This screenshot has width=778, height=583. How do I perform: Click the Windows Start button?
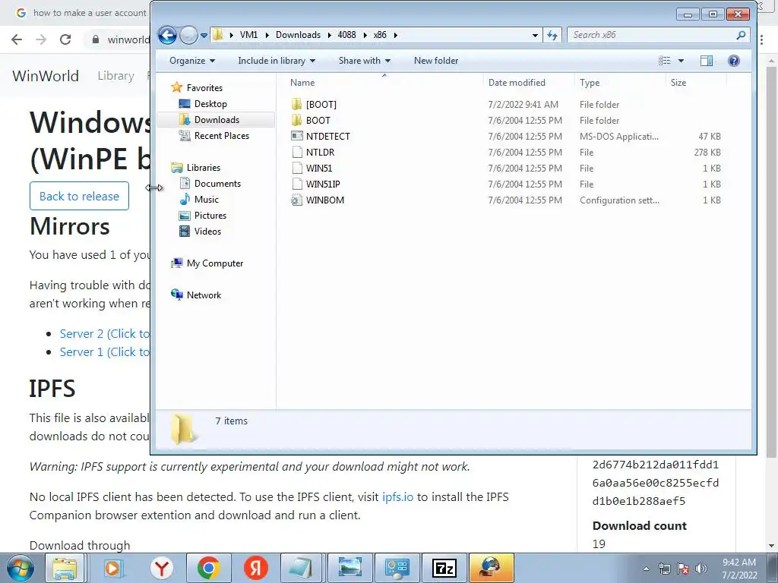click(x=19, y=568)
